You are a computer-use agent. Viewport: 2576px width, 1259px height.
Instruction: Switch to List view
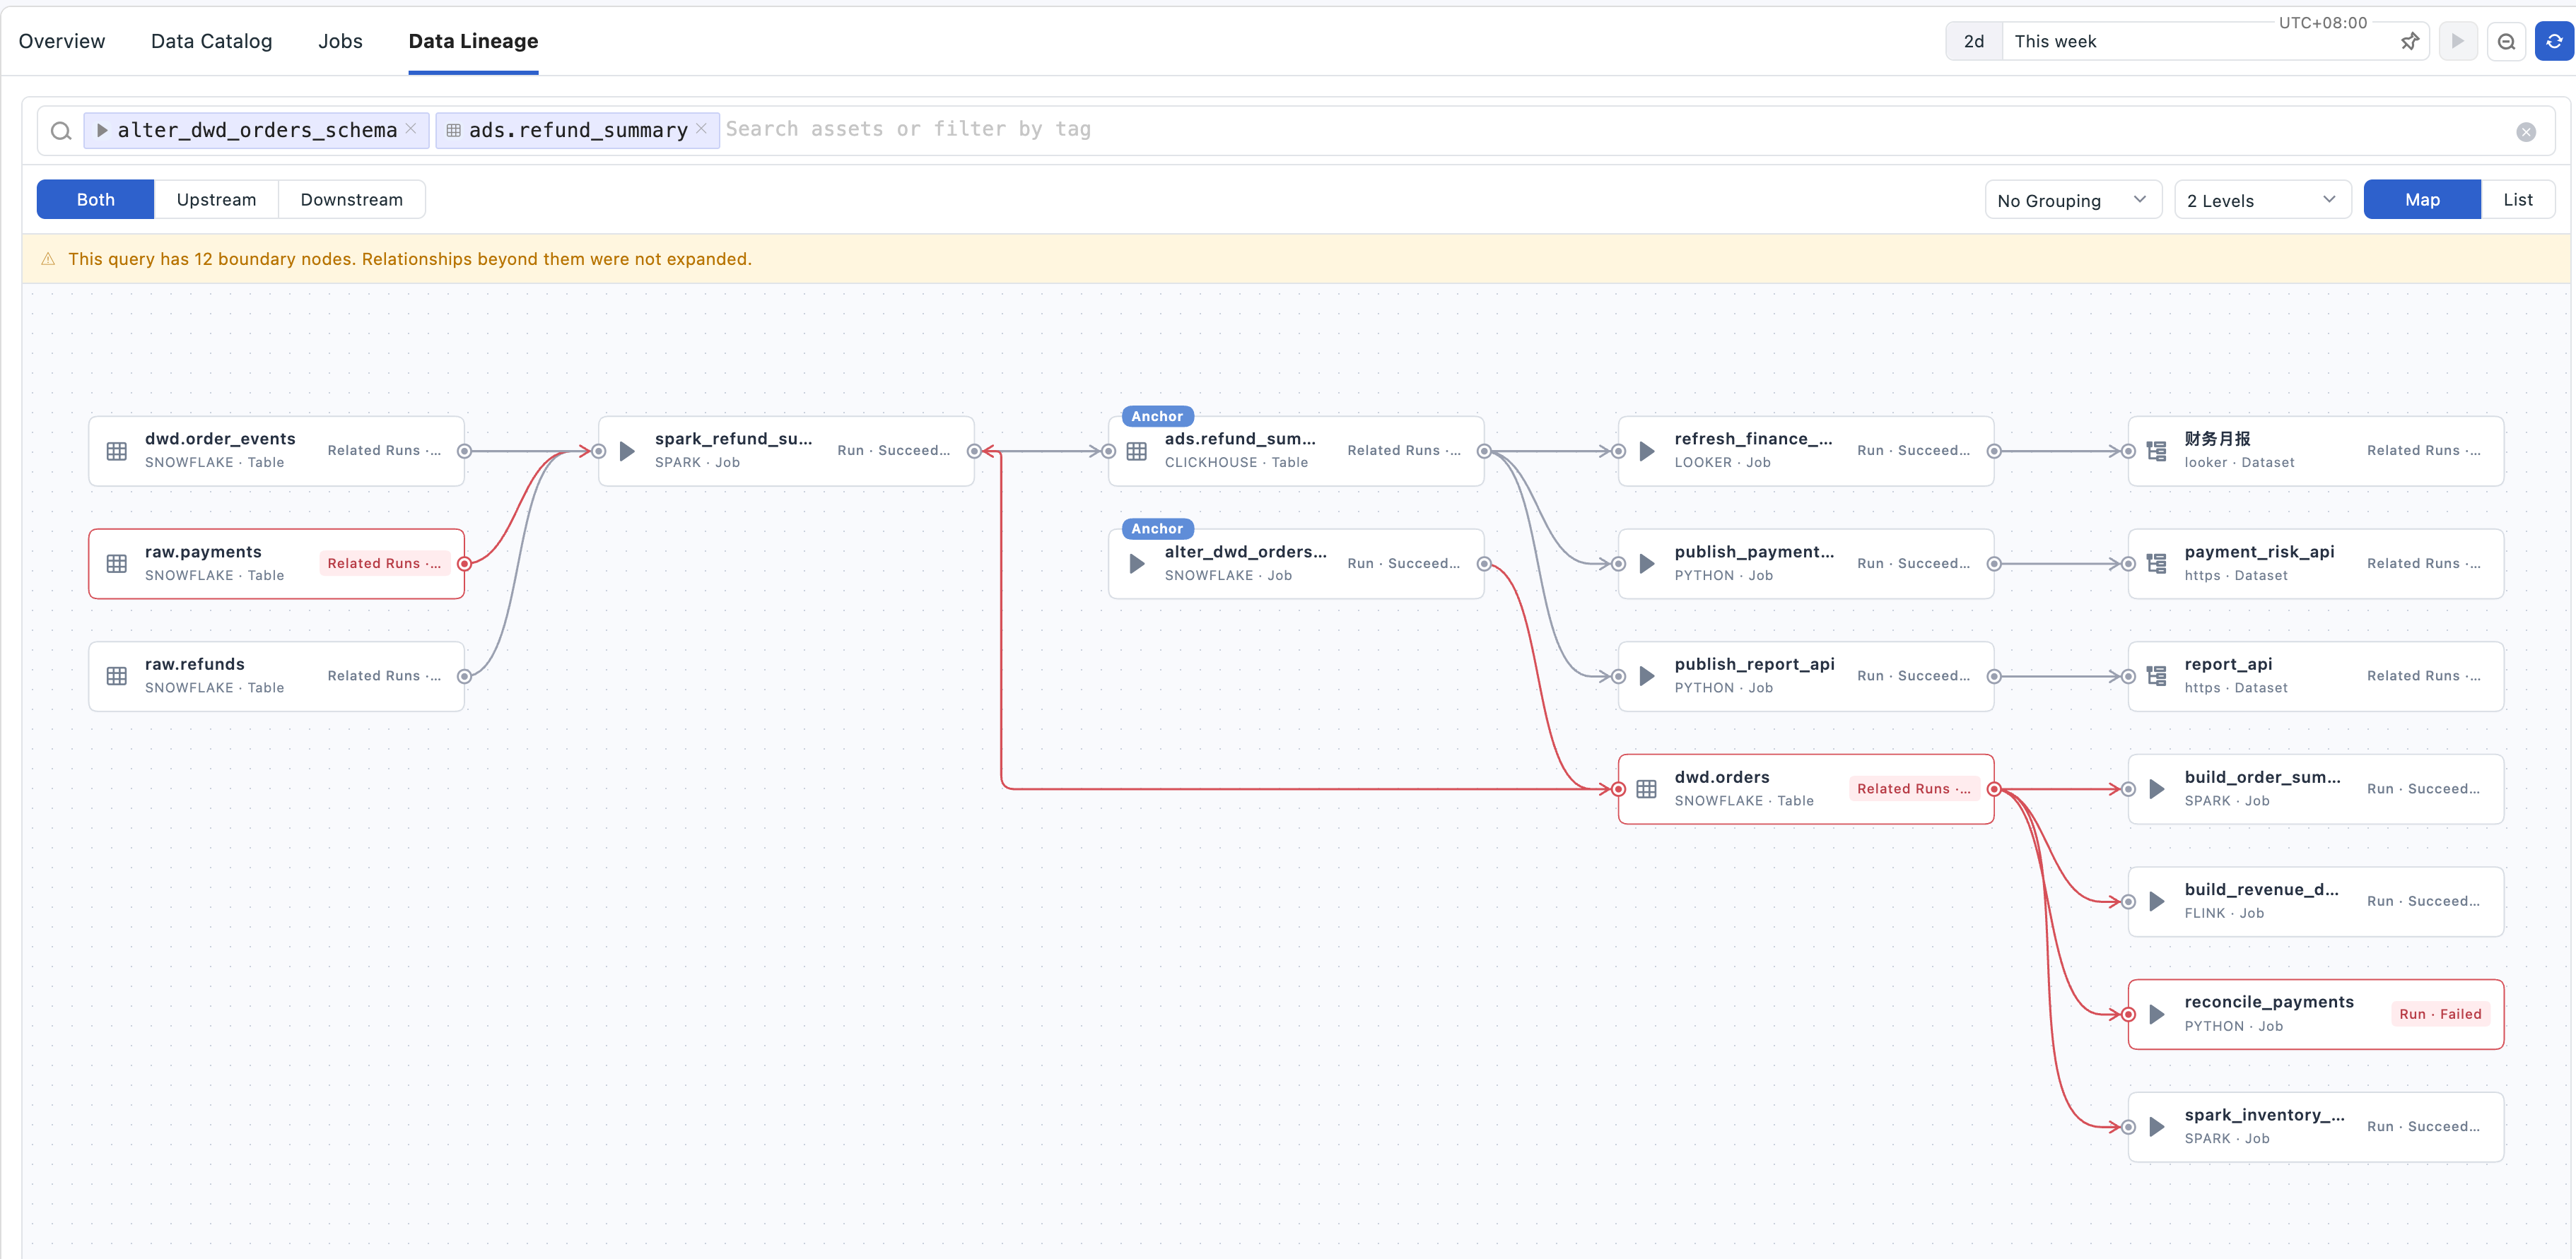tap(2518, 200)
